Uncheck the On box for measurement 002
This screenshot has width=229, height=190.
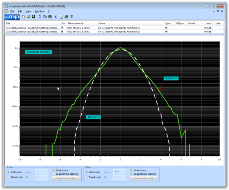click(62, 32)
